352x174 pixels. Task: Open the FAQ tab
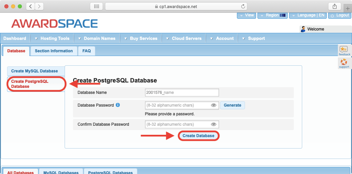click(x=86, y=51)
